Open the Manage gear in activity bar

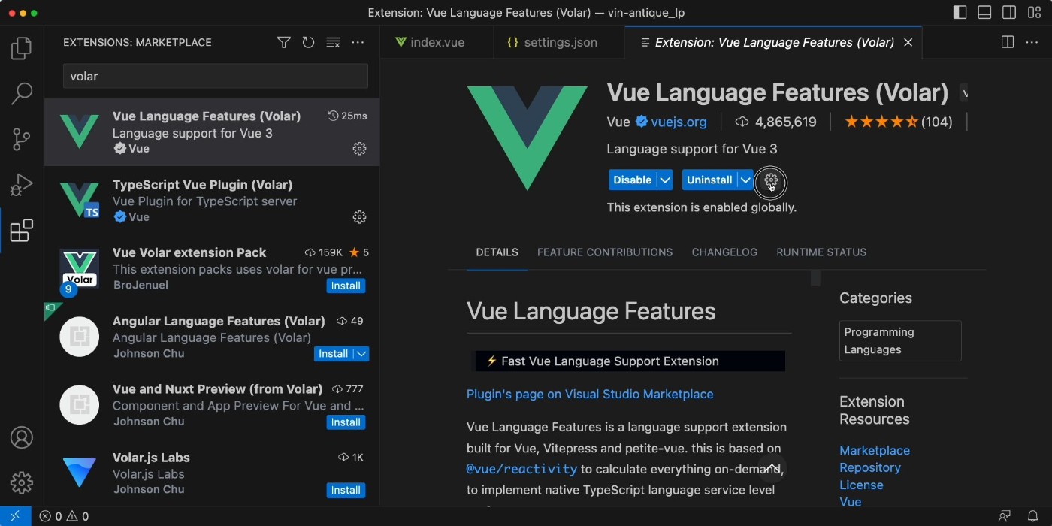[21, 482]
